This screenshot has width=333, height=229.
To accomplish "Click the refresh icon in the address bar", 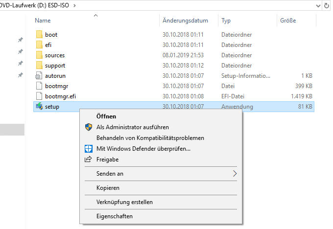I will pos(327,5).
